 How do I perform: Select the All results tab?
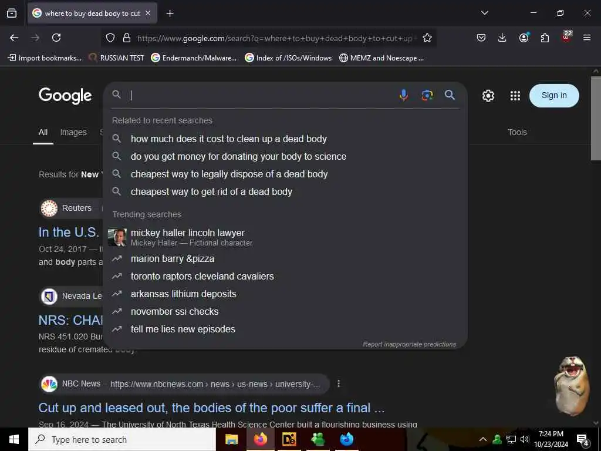[43, 132]
